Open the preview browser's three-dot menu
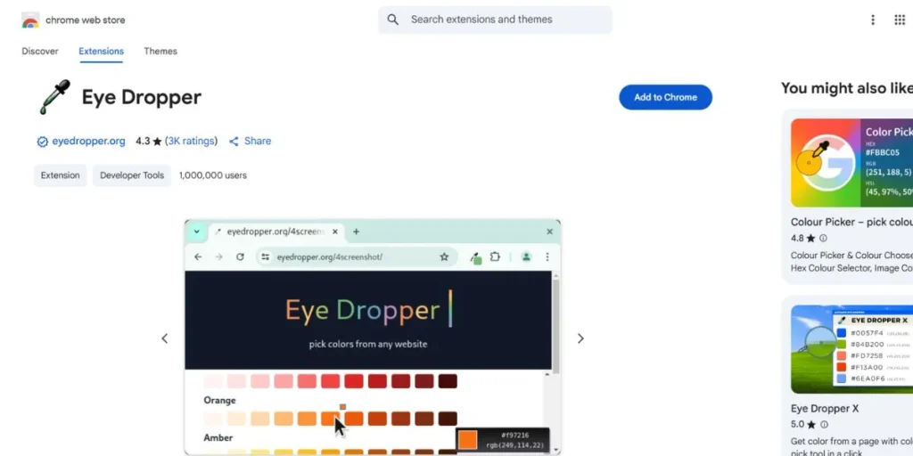The image size is (913, 456). coord(547,256)
